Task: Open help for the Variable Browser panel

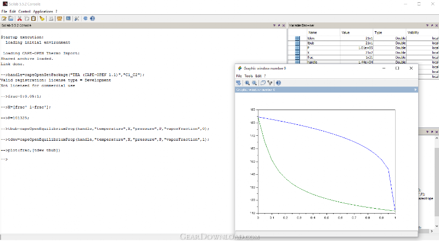Action: tap(427, 25)
